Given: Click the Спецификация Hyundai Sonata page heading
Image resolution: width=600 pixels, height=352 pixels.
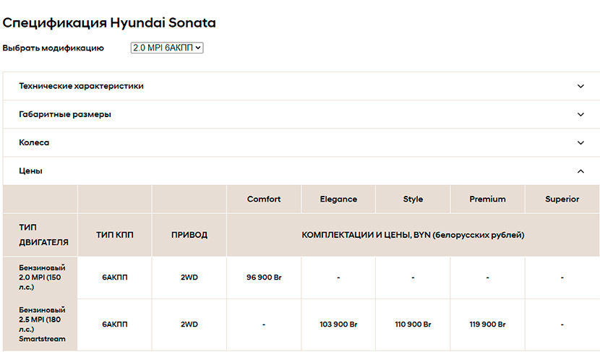Looking at the screenshot, I should coord(109,22).
